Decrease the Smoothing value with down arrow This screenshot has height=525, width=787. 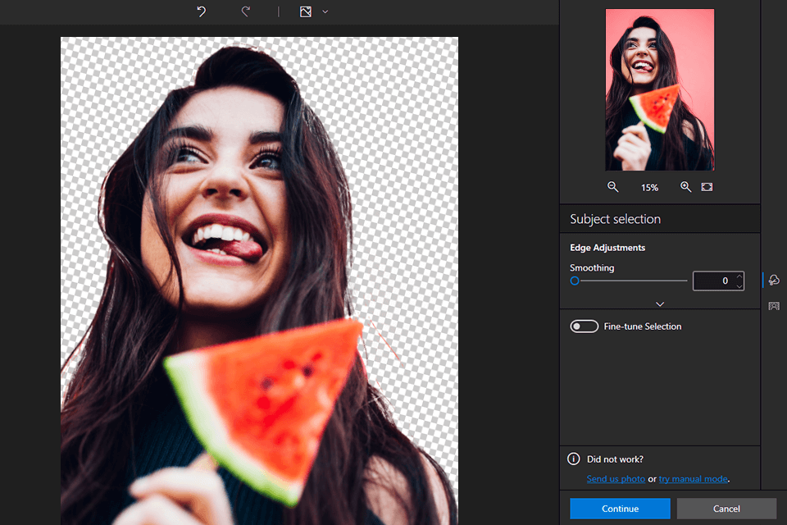(739, 285)
